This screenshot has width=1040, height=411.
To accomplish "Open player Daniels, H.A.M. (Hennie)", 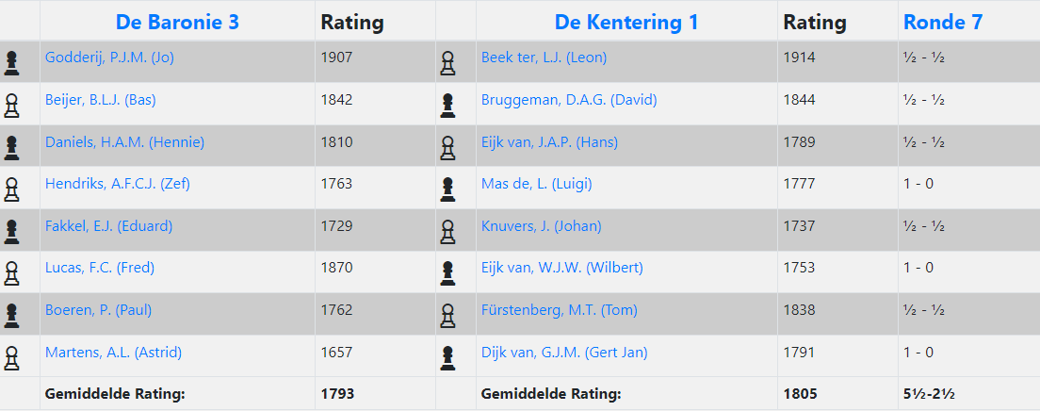I will [124, 142].
